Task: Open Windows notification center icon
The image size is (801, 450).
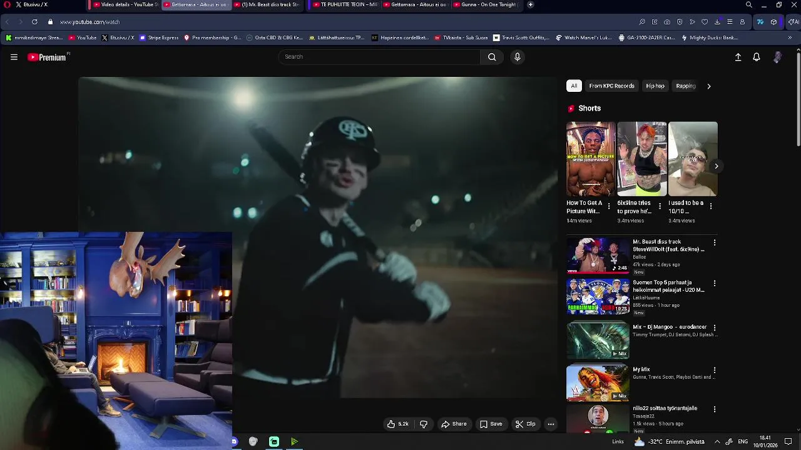Action: click(x=788, y=442)
